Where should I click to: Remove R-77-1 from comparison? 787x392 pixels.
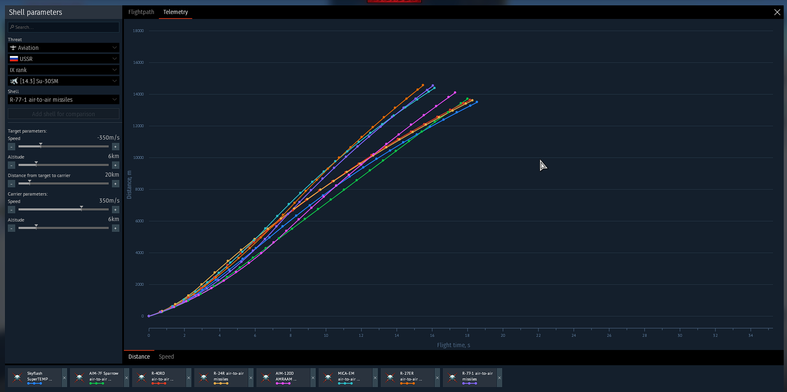pyautogui.click(x=499, y=378)
